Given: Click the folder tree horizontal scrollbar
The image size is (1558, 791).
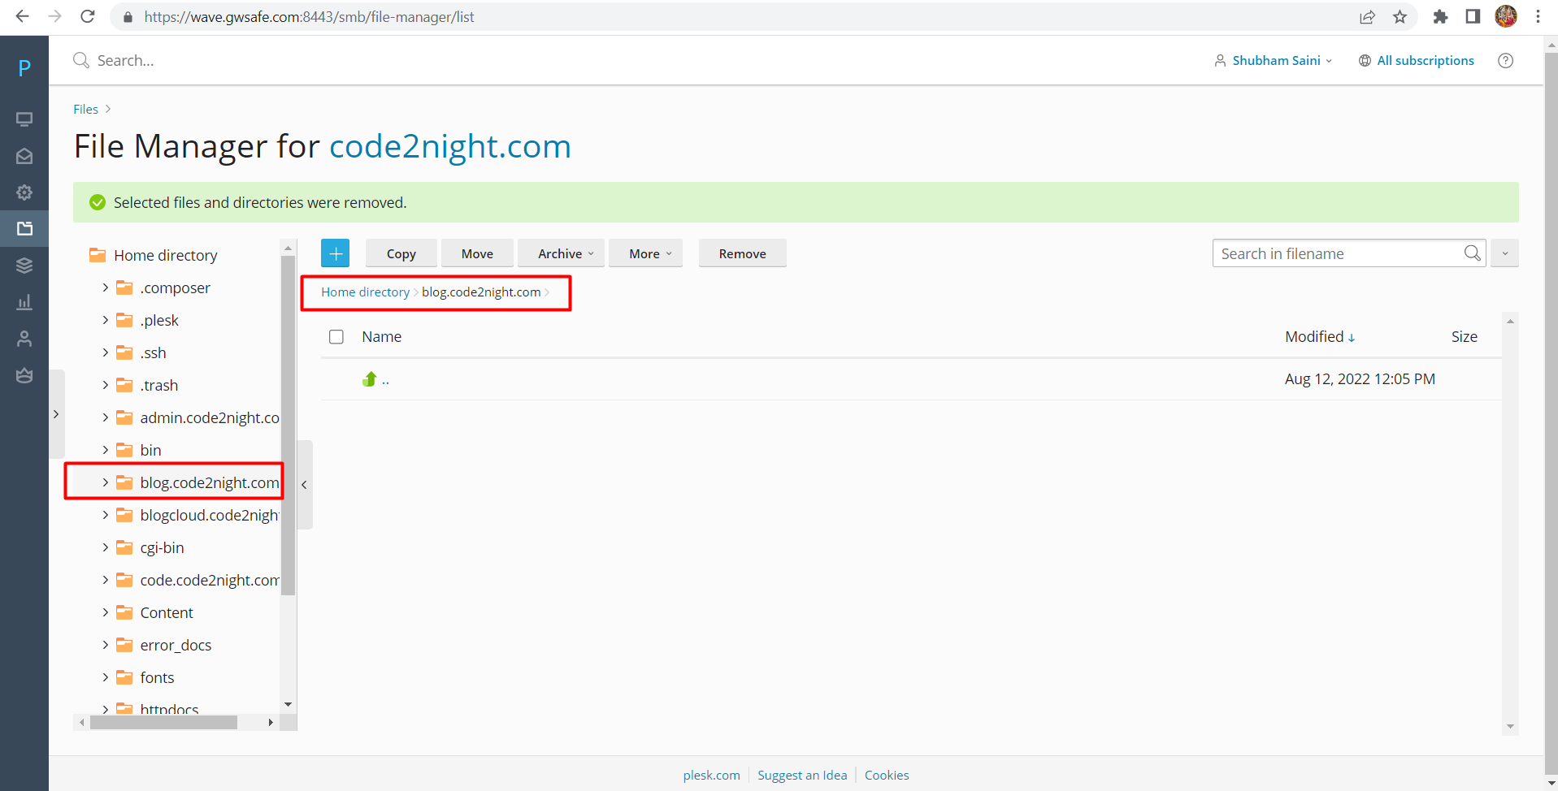Looking at the screenshot, I should click(x=163, y=722).
